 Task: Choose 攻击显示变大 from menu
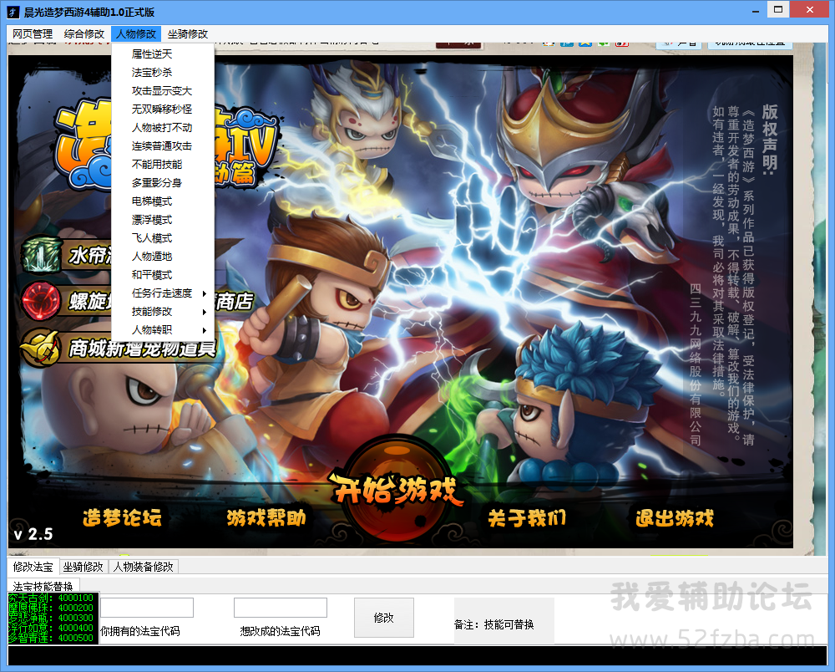coord(163,90)
